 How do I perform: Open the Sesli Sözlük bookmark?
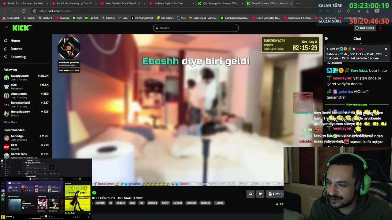coord(11,18)
